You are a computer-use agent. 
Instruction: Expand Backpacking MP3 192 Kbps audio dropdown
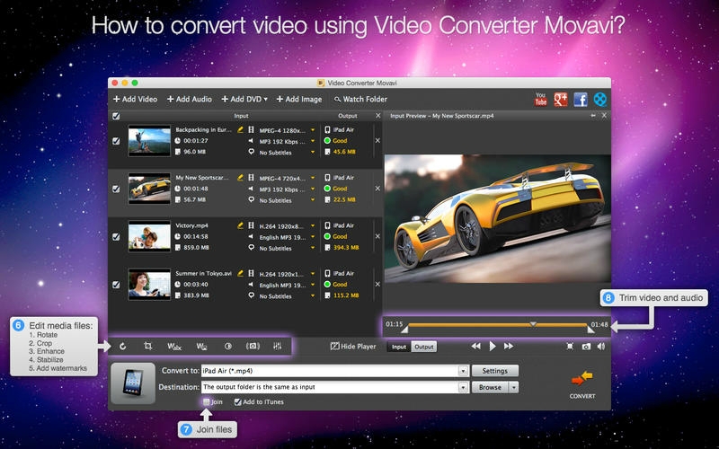(313, 141)
